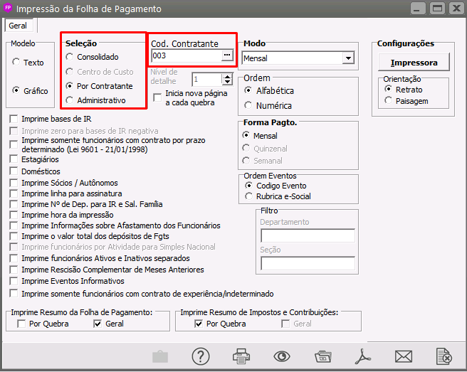Expand the Modo dropdown showing Mensal
This screenshot has height=372, width=467.
(x=348, y=58)
